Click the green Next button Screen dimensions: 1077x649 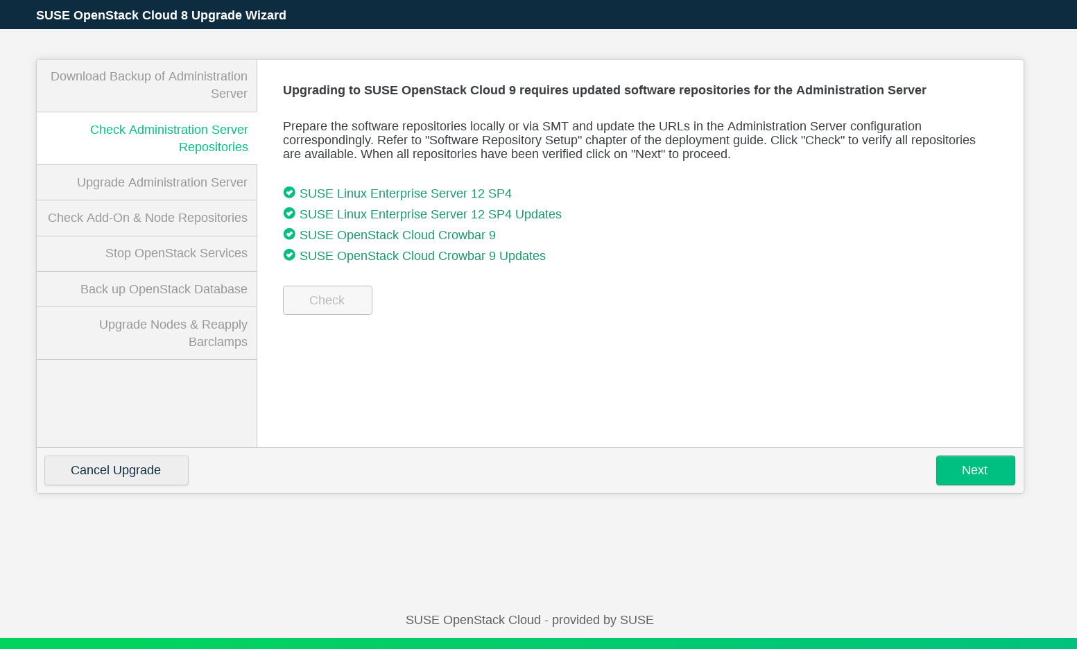[x=975, y=470]
